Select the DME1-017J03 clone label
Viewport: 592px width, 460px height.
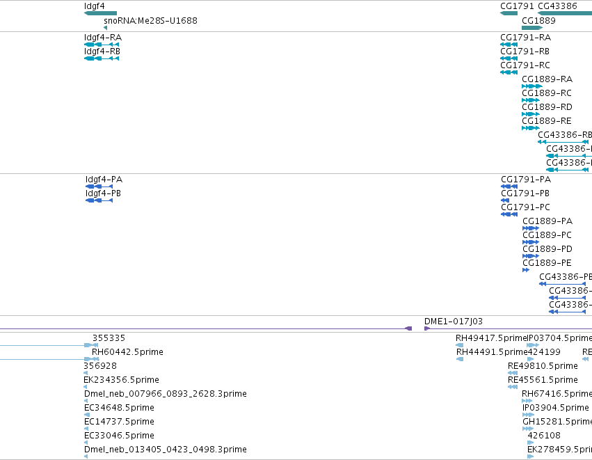point(454,322)
